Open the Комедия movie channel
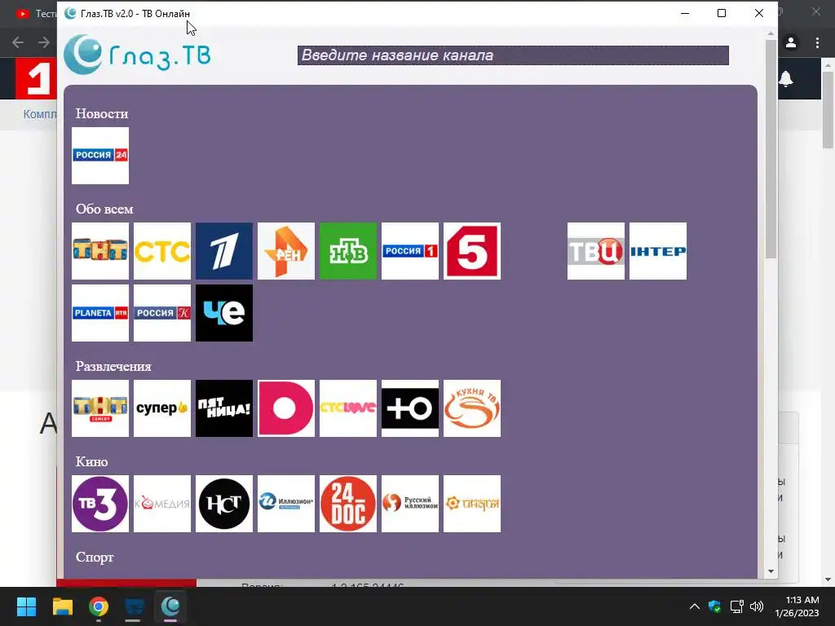 pos(162,504)
